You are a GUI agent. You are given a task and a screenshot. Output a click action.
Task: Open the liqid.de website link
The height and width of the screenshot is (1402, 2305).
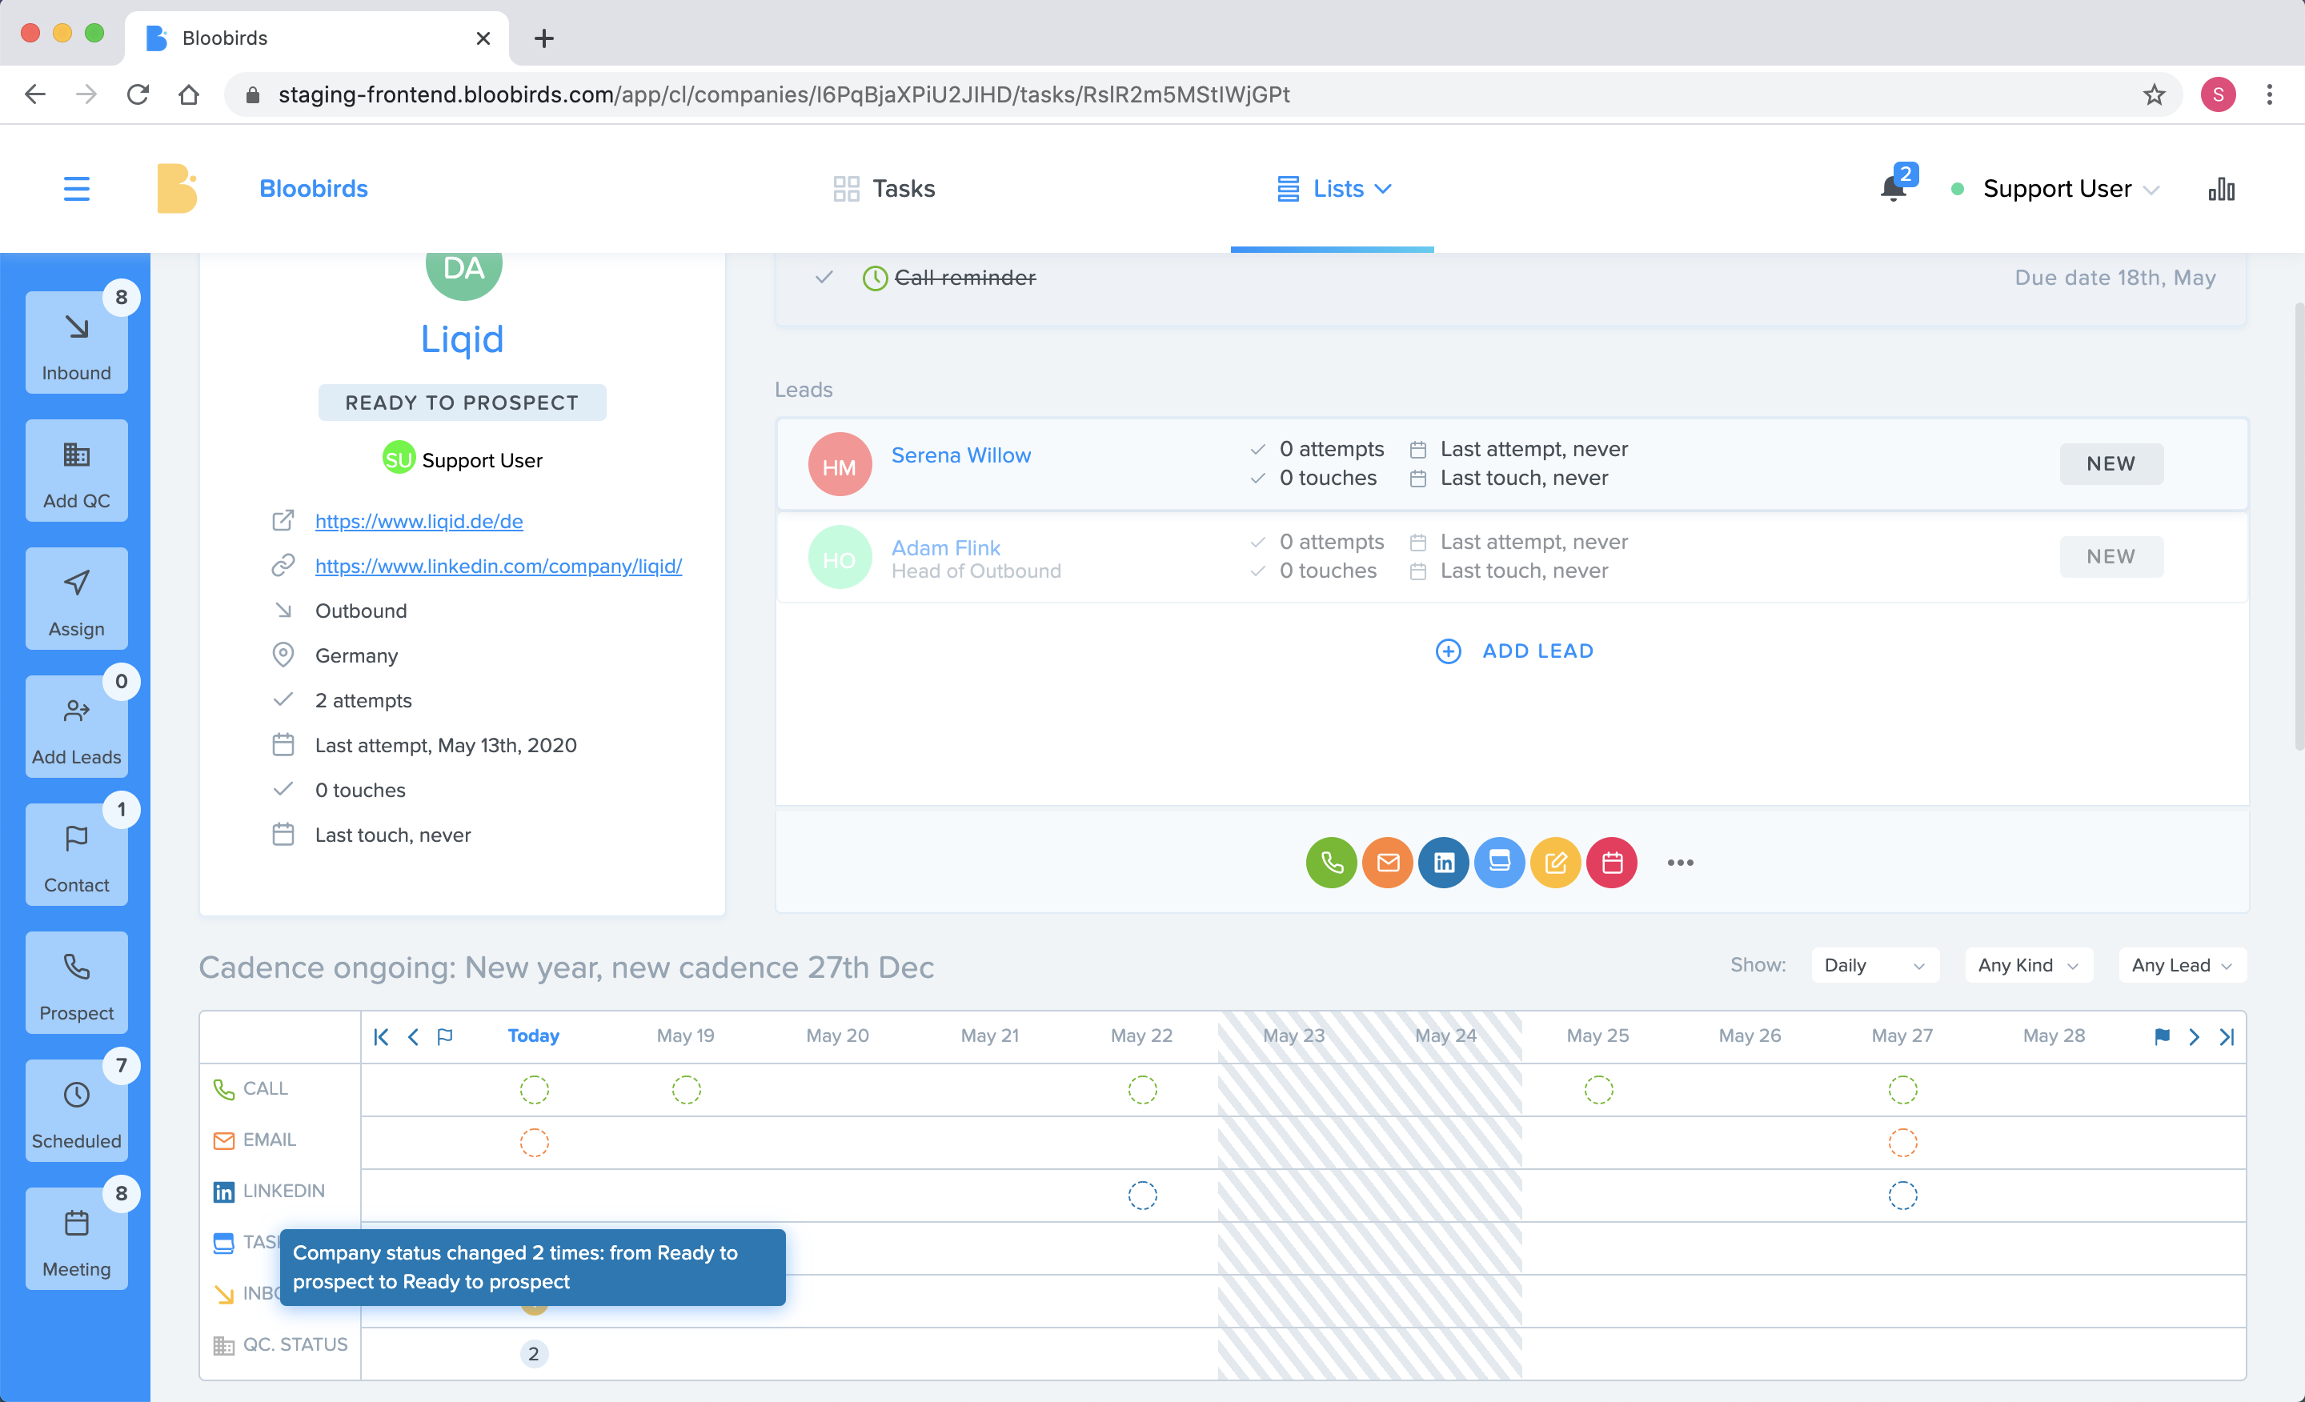(x=419, y=521)
